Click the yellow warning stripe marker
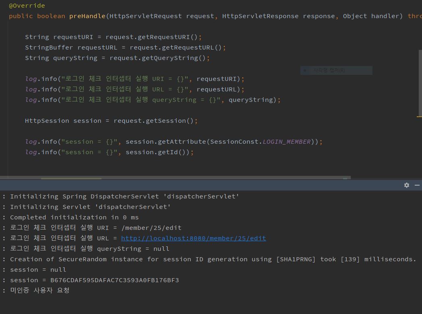 tap(419, 117)
